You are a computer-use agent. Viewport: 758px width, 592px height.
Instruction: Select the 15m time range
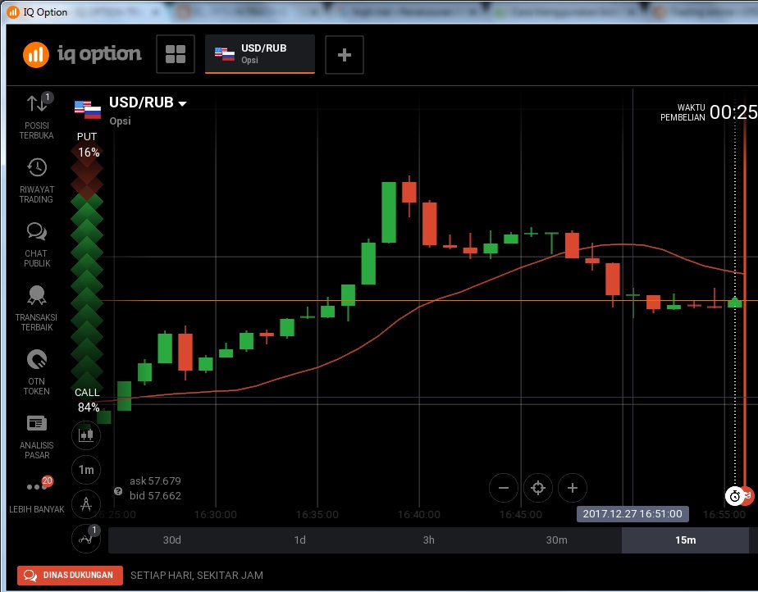[685, 540]
